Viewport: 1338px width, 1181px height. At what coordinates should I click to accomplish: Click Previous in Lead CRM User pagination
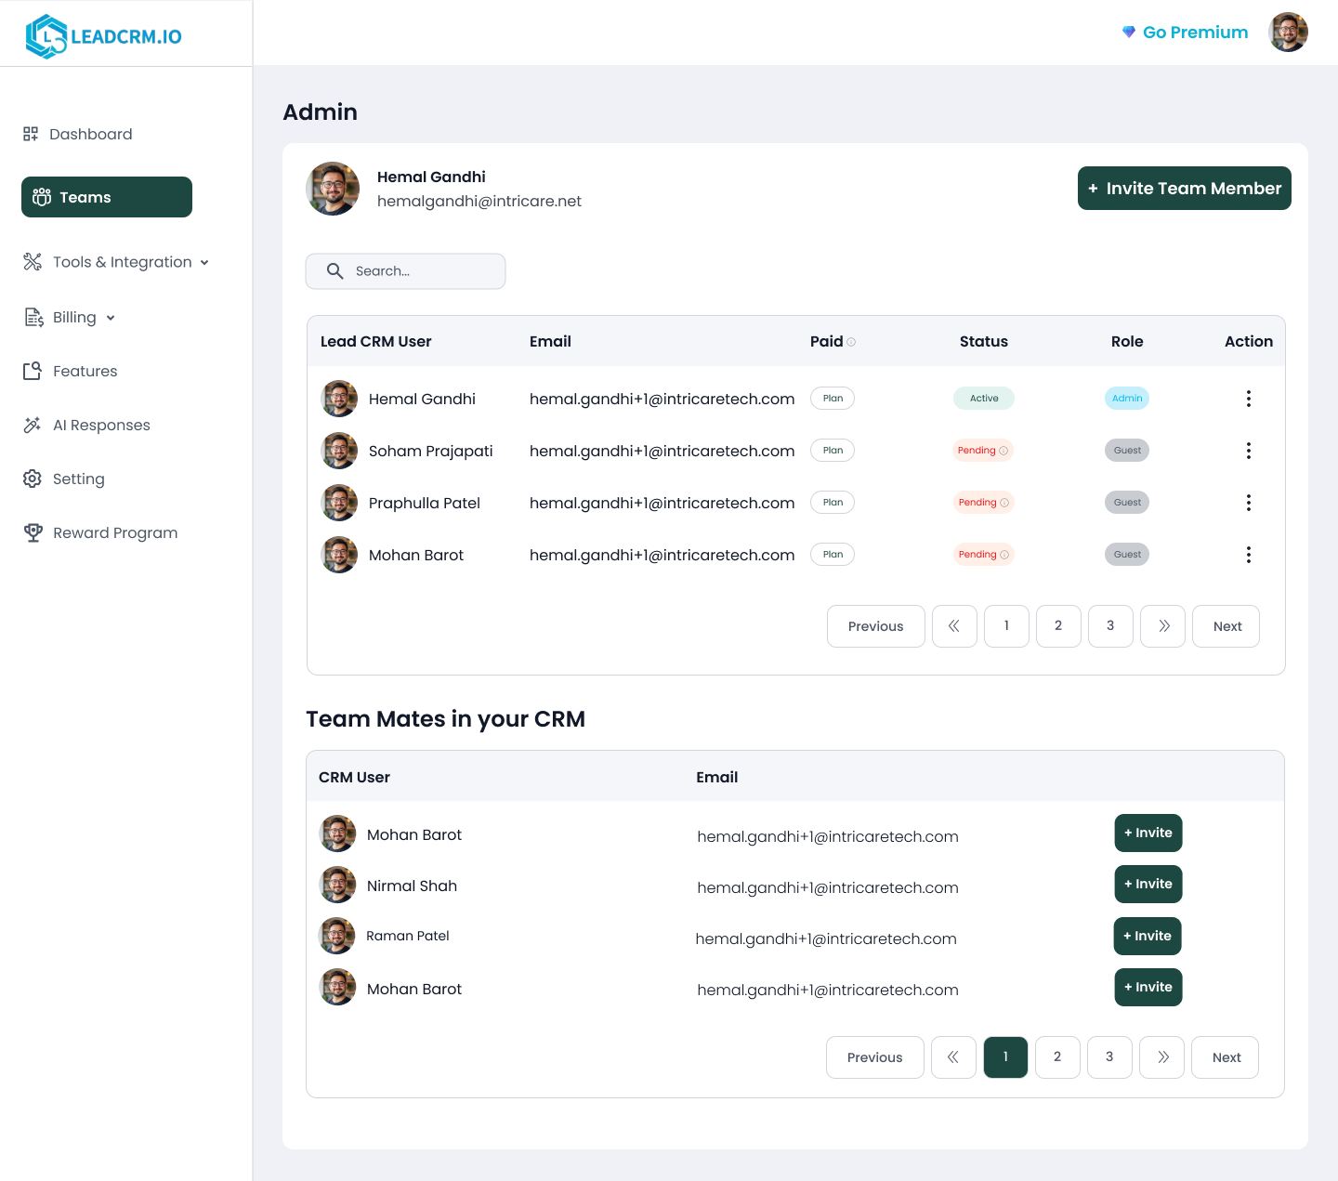[x=876, y=626]
